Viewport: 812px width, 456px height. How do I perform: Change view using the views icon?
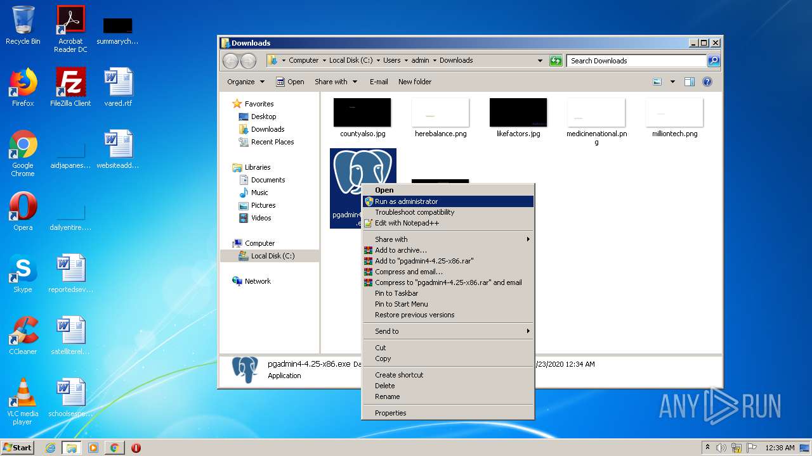[x=657, y=82]
